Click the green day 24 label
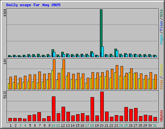The height and width of the screenshot is (129, 165). [x=121, y=125]
